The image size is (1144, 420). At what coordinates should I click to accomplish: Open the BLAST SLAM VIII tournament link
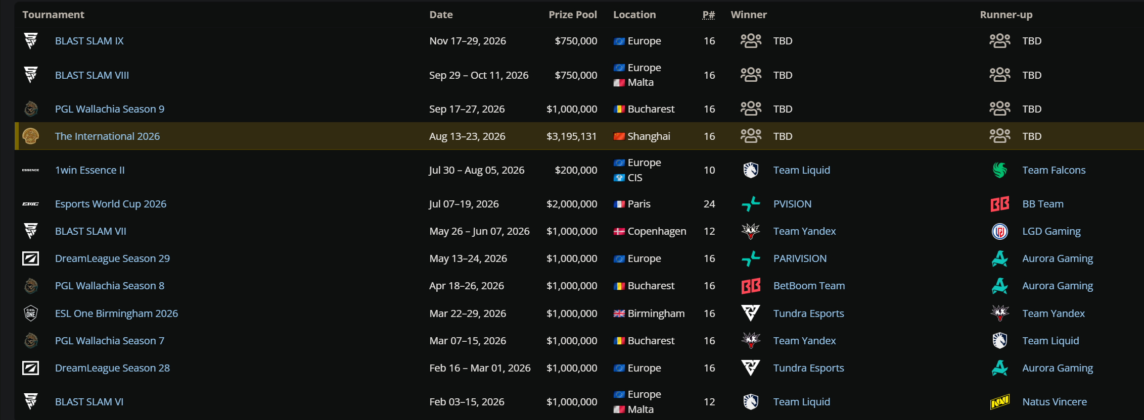[92, 75]
